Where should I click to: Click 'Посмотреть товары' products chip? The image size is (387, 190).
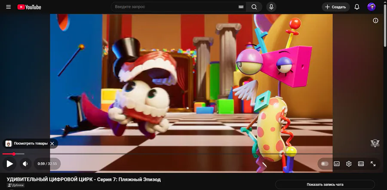click(31, 144)
